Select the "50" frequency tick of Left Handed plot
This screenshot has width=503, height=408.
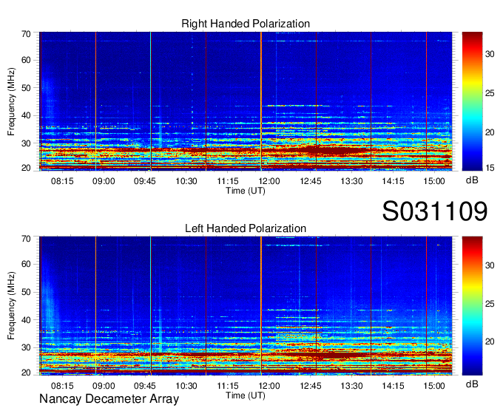point(26,292)
